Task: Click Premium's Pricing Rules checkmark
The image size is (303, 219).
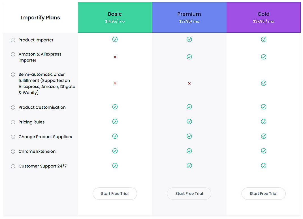Action: (x=189, y=121)
